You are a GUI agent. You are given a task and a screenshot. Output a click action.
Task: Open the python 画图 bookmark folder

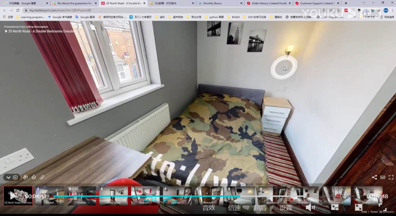click(215, 17)
